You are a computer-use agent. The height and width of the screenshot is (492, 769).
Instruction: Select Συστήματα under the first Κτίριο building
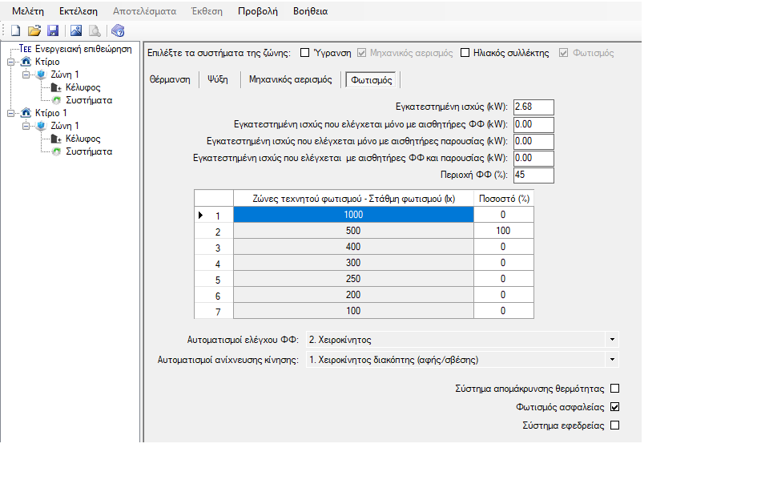click(88, 100)
